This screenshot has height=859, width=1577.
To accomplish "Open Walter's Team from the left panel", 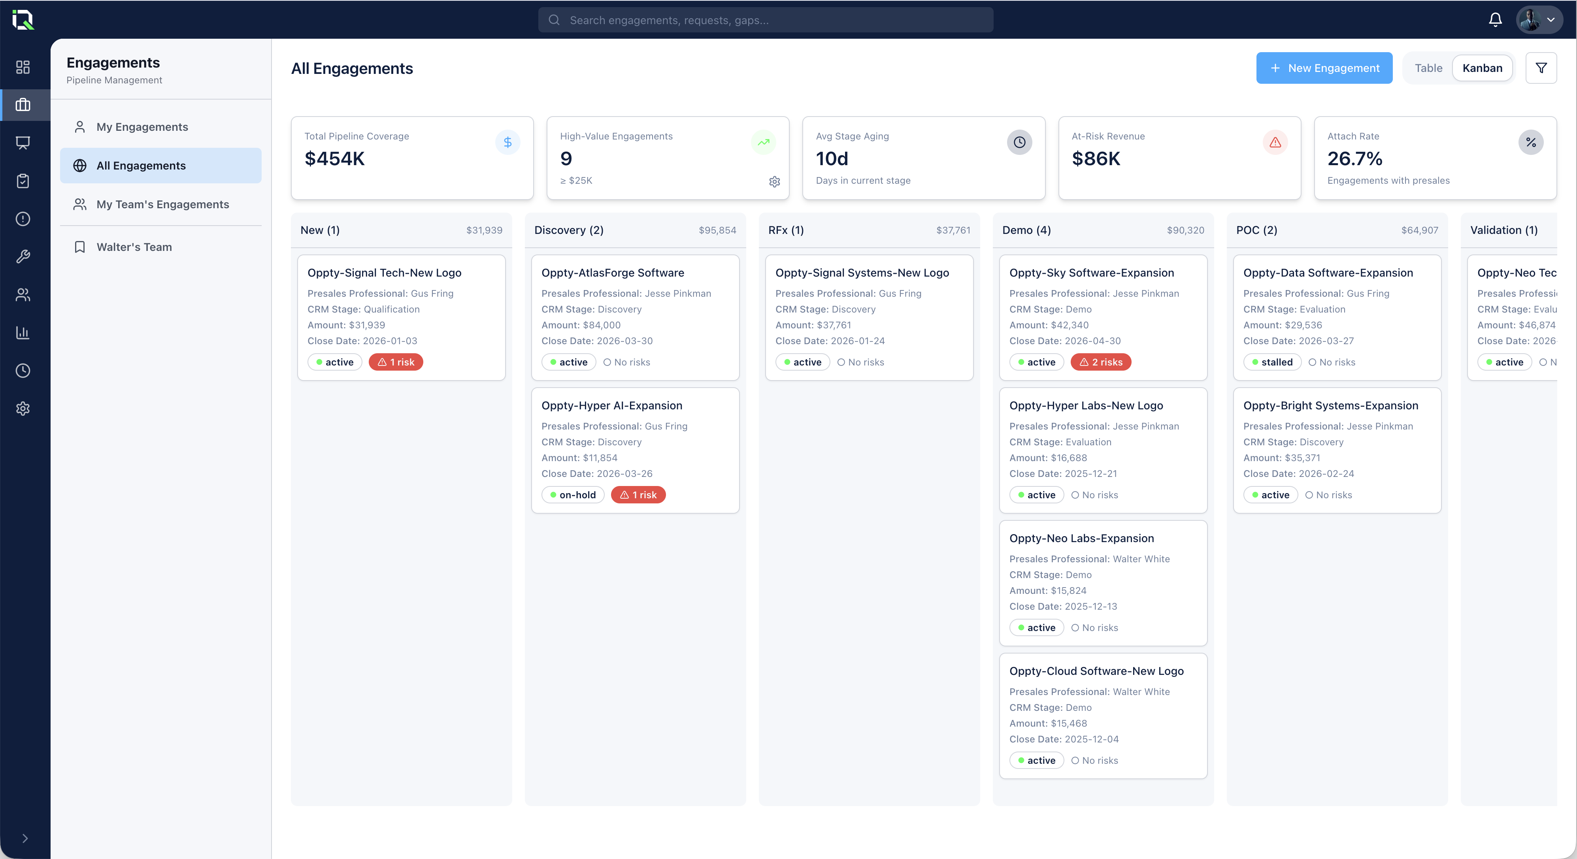I will (x=134, y=247).
